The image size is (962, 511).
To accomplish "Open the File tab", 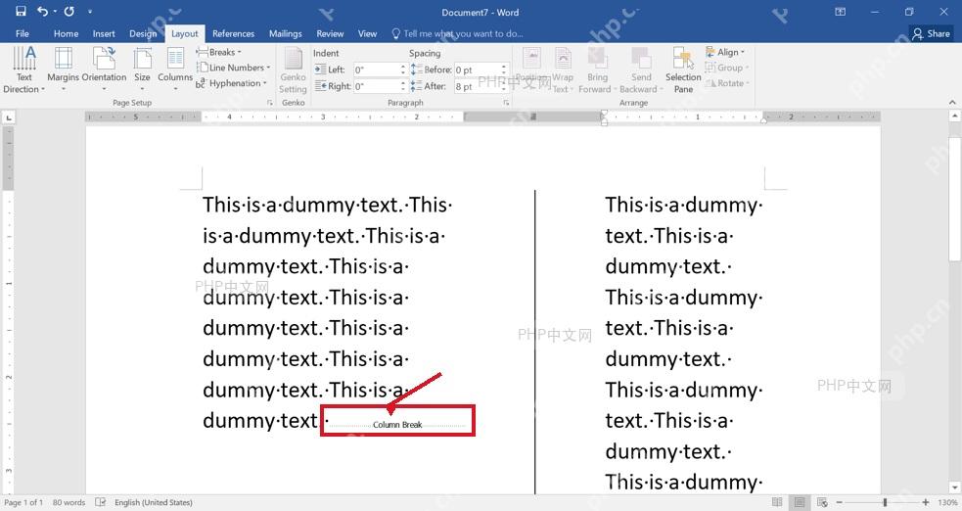I will [23, 33].
